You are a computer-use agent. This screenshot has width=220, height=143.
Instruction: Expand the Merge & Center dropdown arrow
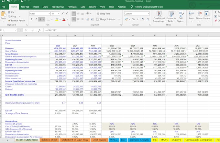(x=119, y=19)
